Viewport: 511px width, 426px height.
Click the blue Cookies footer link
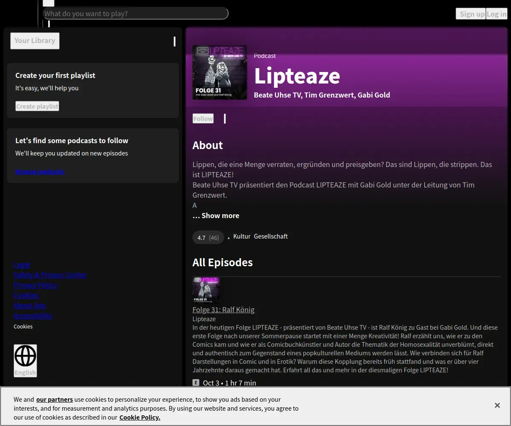[x=26, y=295]
